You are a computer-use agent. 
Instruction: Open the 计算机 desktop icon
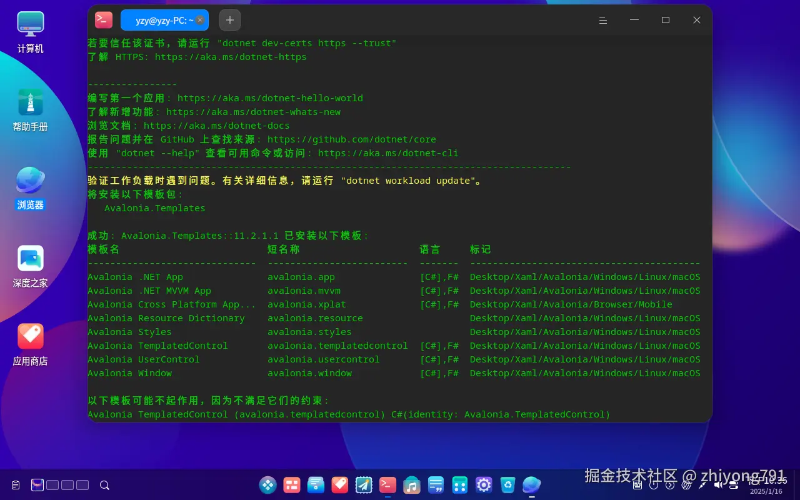pos(31,32)
